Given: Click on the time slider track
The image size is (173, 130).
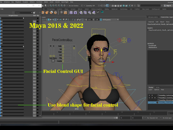Looking at the screenshot, I should click(105, 113).
